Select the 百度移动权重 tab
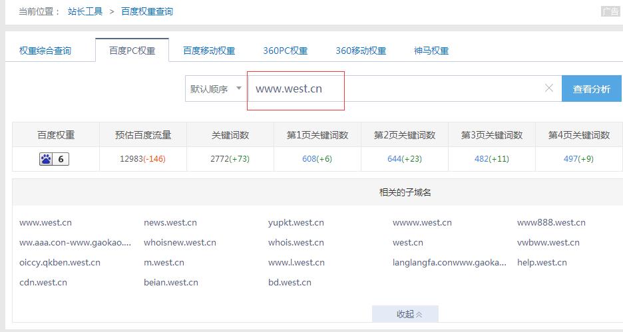Viewport: 623px width, 332px height. point(209,51)
